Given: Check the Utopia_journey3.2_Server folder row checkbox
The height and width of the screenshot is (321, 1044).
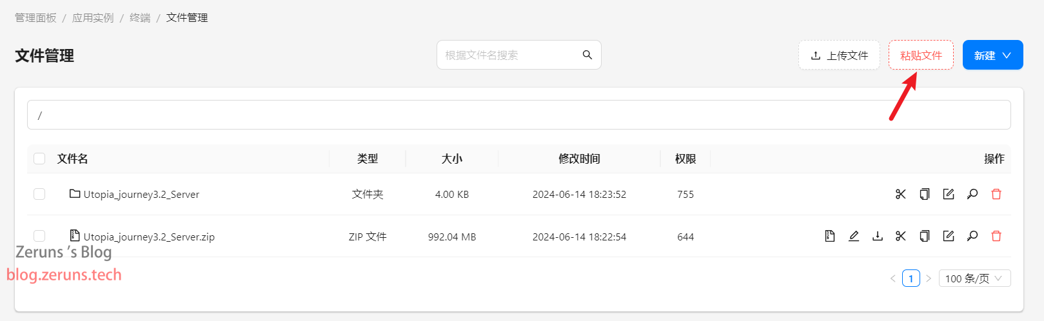Looking at the screenshot, I should pos(39,194).
